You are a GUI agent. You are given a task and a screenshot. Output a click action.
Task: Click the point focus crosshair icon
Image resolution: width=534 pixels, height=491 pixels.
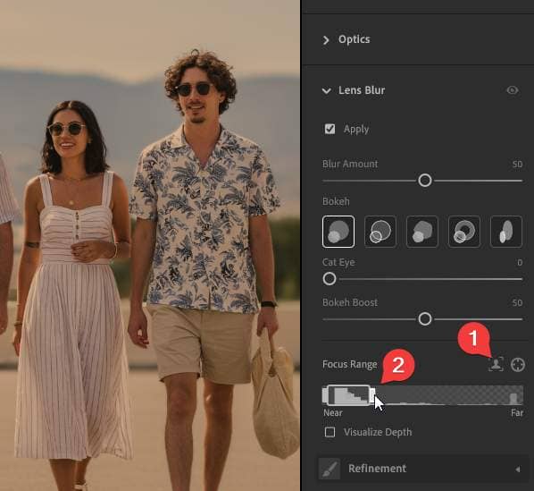point(518,365)
